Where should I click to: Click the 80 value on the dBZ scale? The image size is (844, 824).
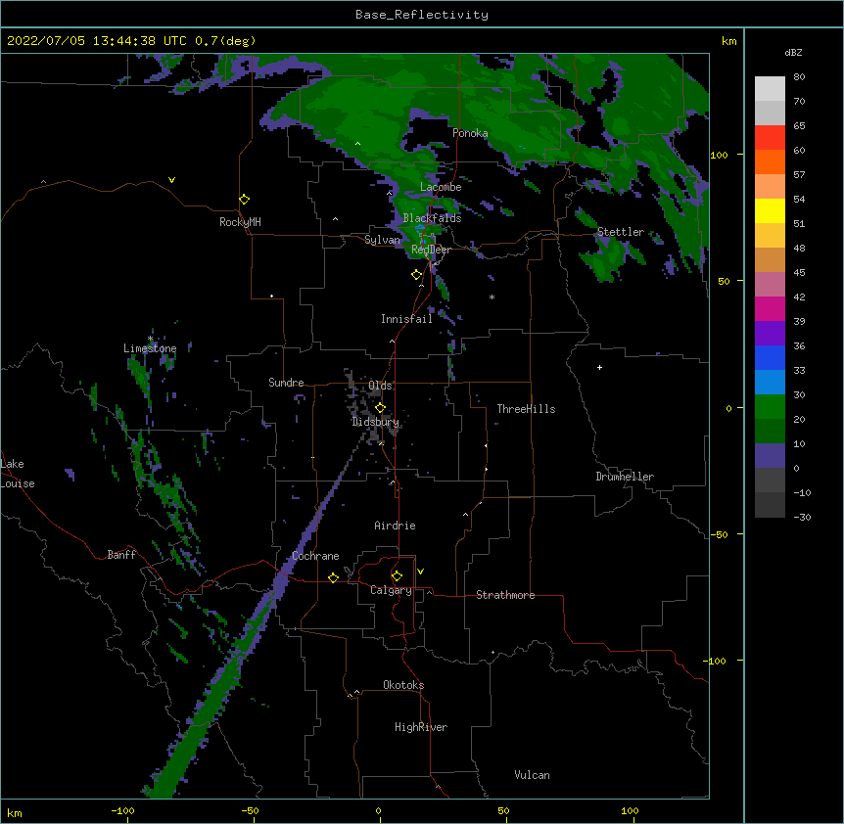(x=799, y=77)
